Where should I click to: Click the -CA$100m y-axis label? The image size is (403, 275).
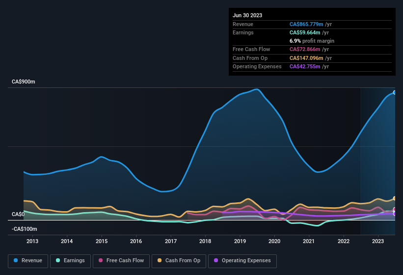click(x=25, y=229)
